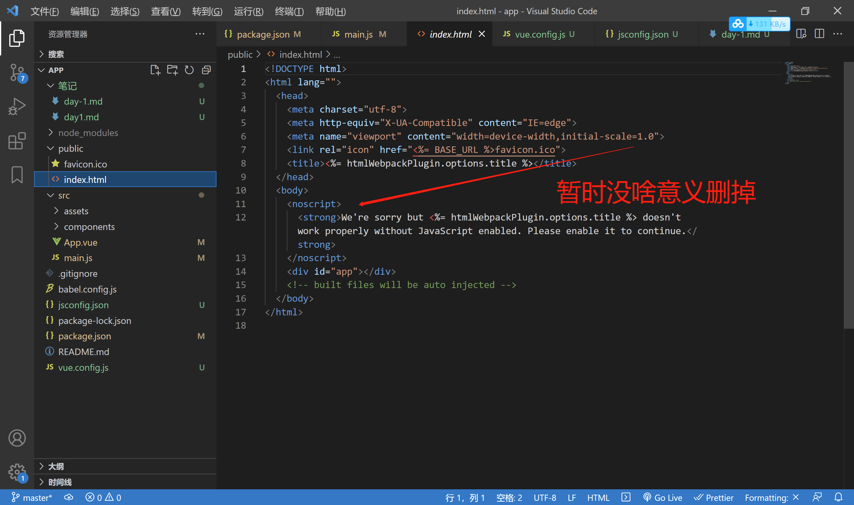This screenshot has height=505, width=854.
Task: Click the public breadcrumb segment
Action: pyautogui.click(x=240, y=55)
